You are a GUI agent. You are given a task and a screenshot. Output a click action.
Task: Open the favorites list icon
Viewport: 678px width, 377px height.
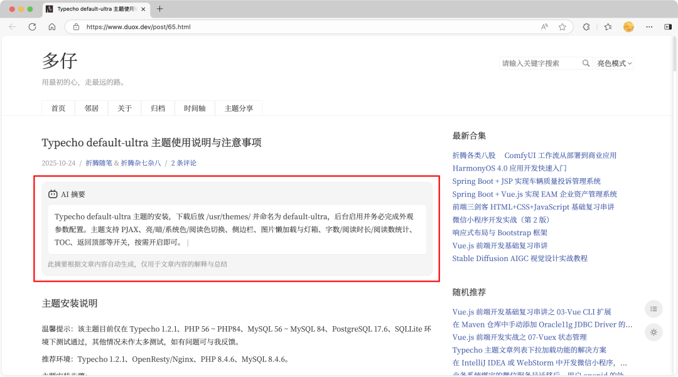(608, 27)
